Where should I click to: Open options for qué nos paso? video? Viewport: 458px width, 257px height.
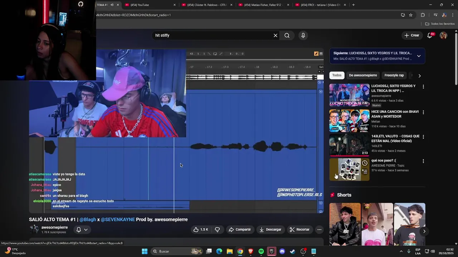[x=423, y=161]
